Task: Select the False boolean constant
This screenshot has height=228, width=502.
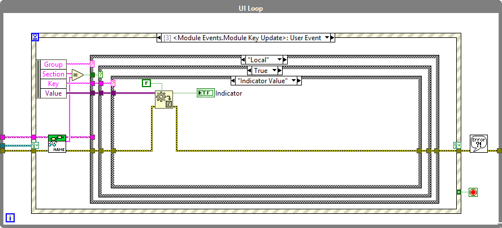Action: tap(146, 83)
